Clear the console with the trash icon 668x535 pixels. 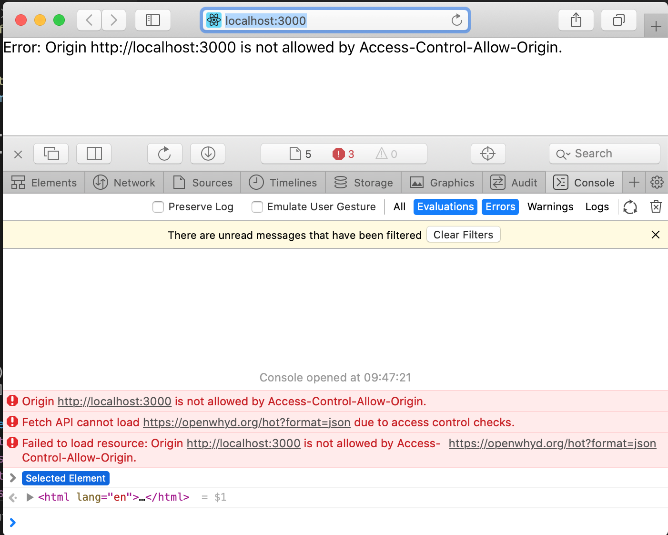click(x=656, y=206)
